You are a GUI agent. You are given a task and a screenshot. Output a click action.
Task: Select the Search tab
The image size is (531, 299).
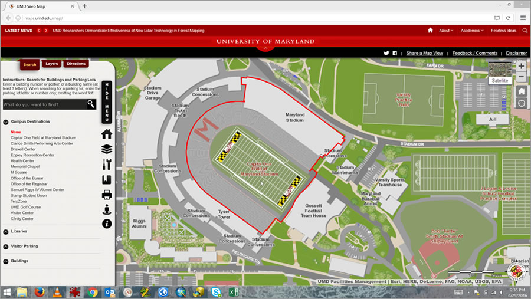click(30, 64)
